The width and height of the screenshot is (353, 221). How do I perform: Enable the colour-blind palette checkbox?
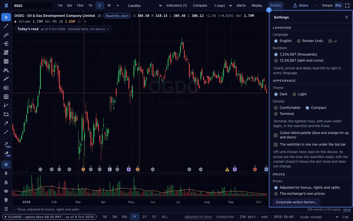click(x=276, y=135)
